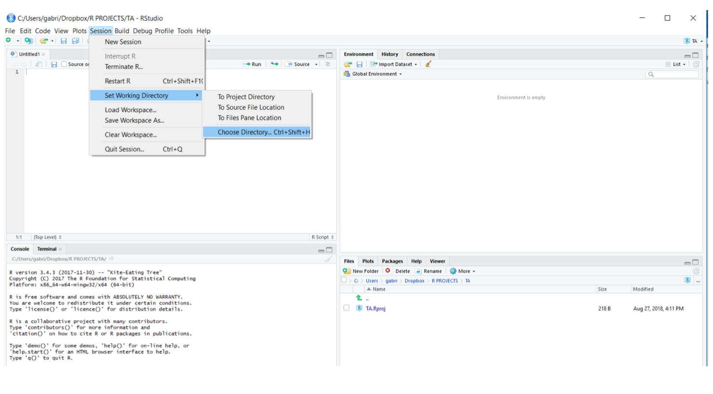Click the save icon in editor toolbar

point(54,64)
